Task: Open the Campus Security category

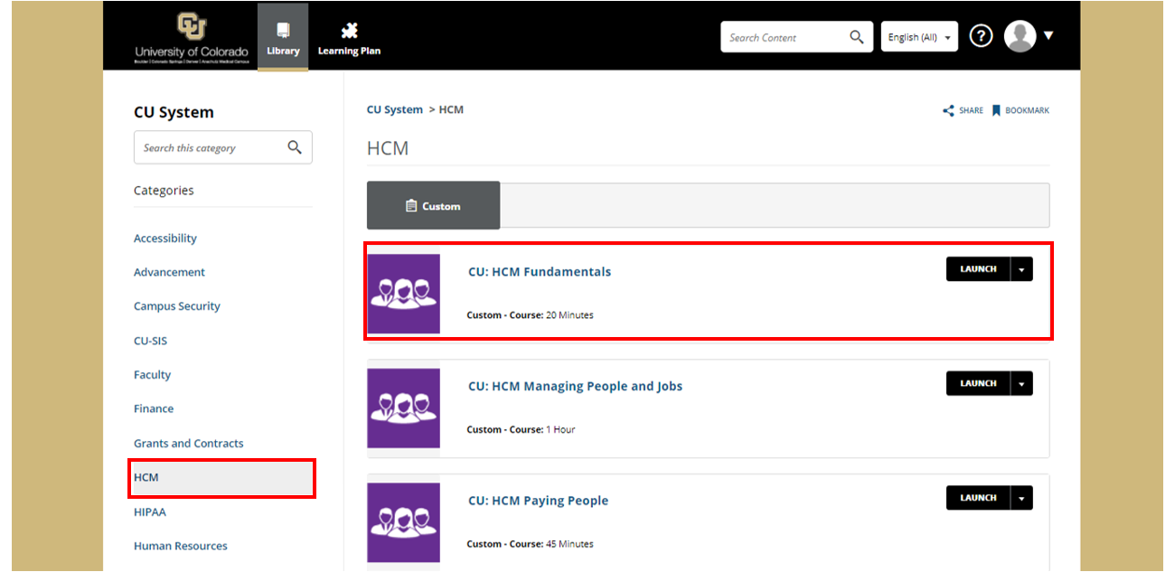Action: click(x=177, y=306)
